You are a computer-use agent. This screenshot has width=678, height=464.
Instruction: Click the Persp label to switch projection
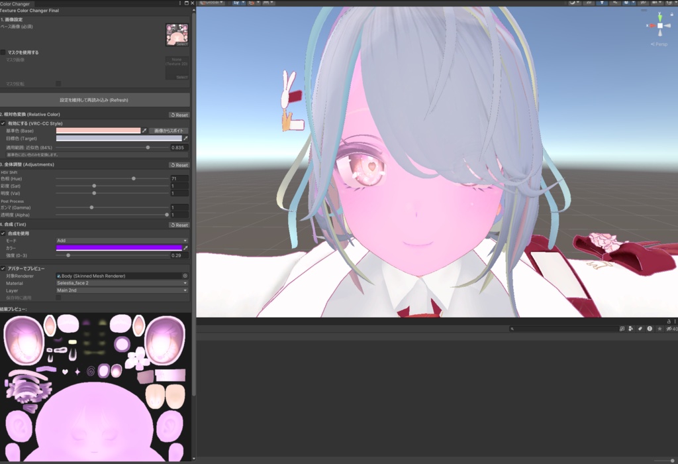click(x=660, y=44)
